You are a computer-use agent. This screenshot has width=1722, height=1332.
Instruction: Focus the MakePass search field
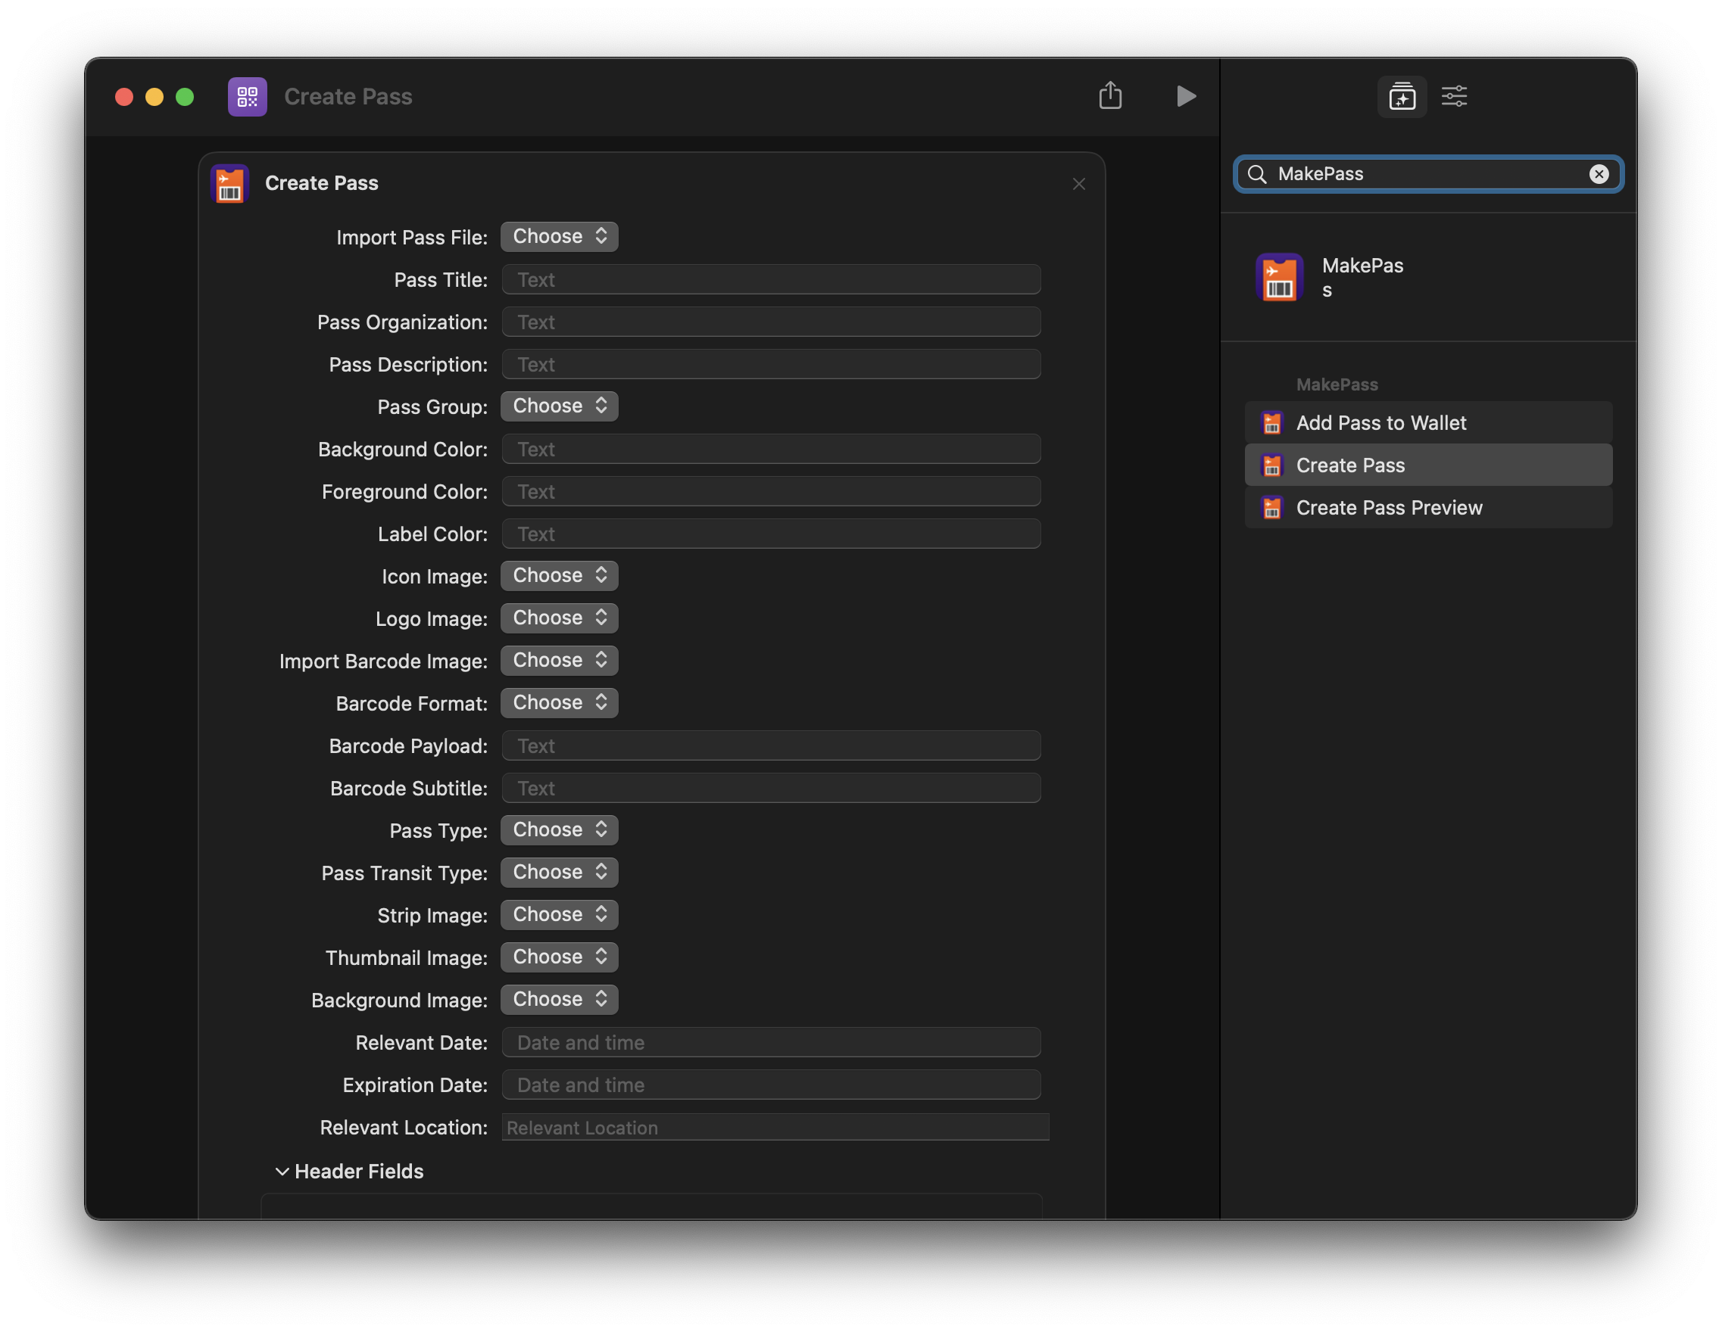(1427, 174)
